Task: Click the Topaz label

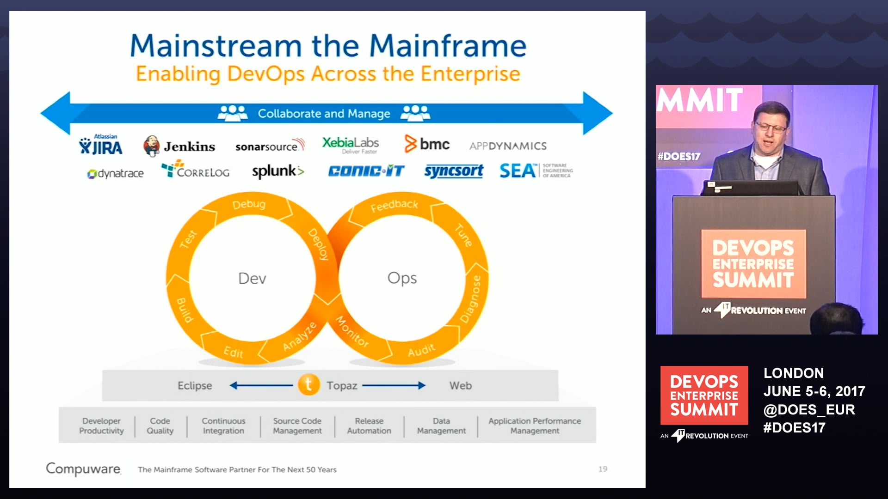Action: point(342,385)
